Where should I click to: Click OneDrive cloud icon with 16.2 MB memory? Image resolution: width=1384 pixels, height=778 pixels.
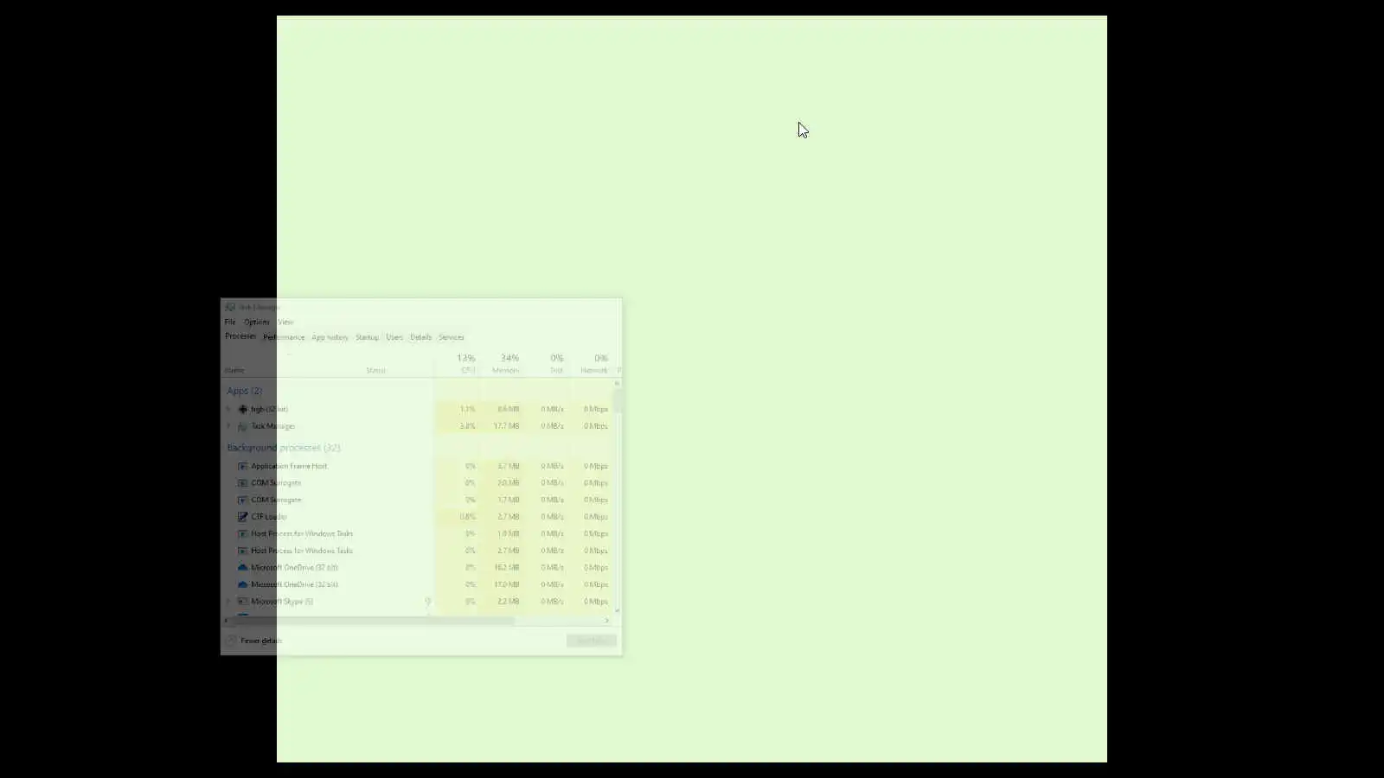pos(243,568)
